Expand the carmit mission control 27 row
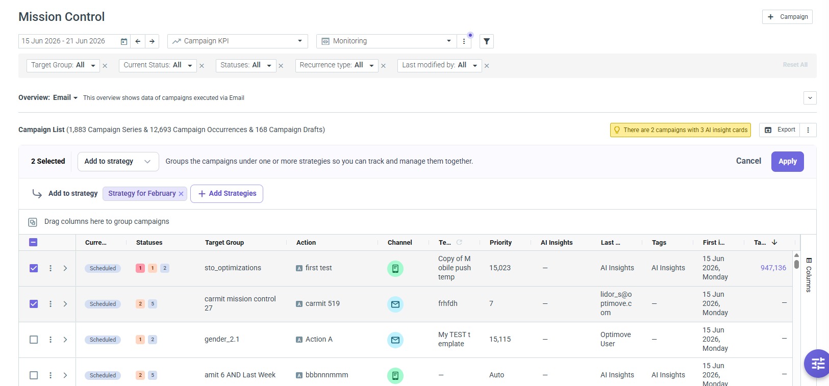The height and width of the screenshot is (386, 829). pyautogui.click(x=65, y=304)
